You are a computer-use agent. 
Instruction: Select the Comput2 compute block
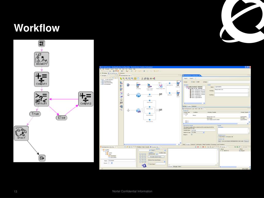86,99
